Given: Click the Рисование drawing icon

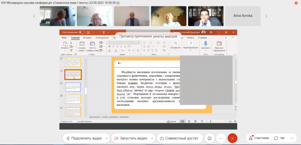Looking at the screenshot, I should [176, 43].
